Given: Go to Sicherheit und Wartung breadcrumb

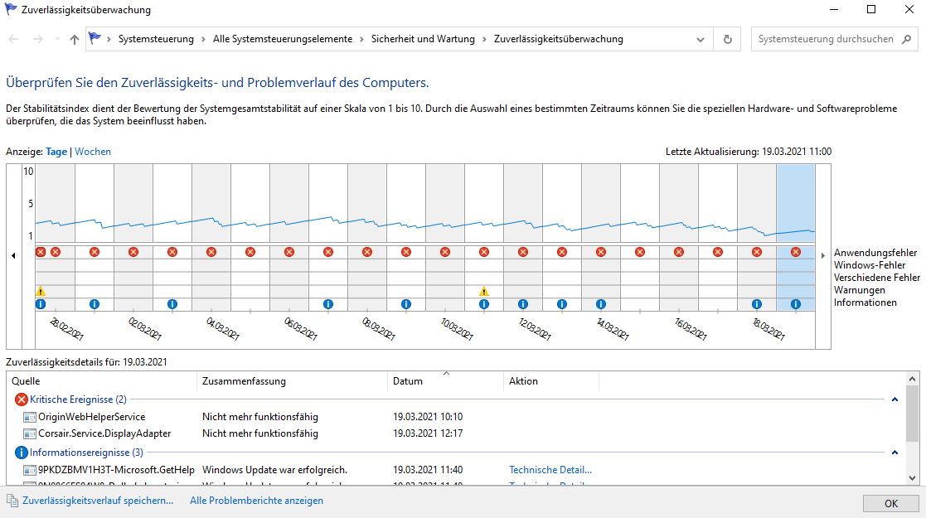Looking at the screenshot, I should click(x=423, y=39).
